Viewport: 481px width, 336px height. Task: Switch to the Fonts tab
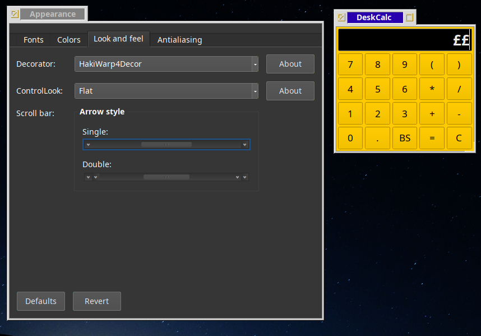pos(34,40)
